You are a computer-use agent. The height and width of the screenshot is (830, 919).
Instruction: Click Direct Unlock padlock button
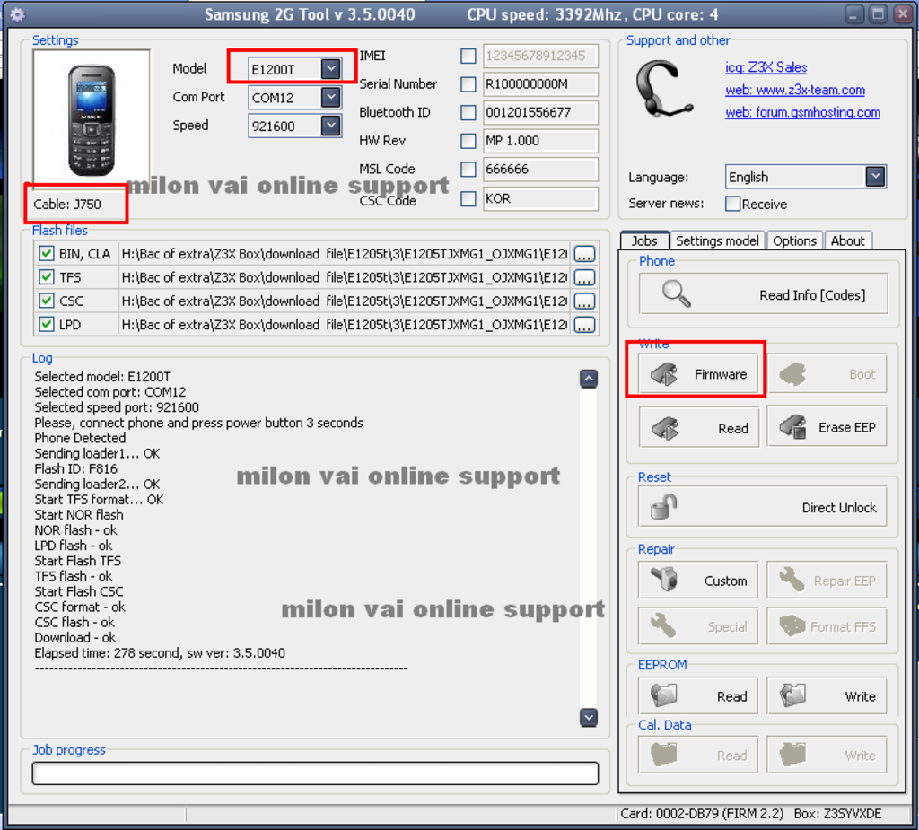coord(763,507)
